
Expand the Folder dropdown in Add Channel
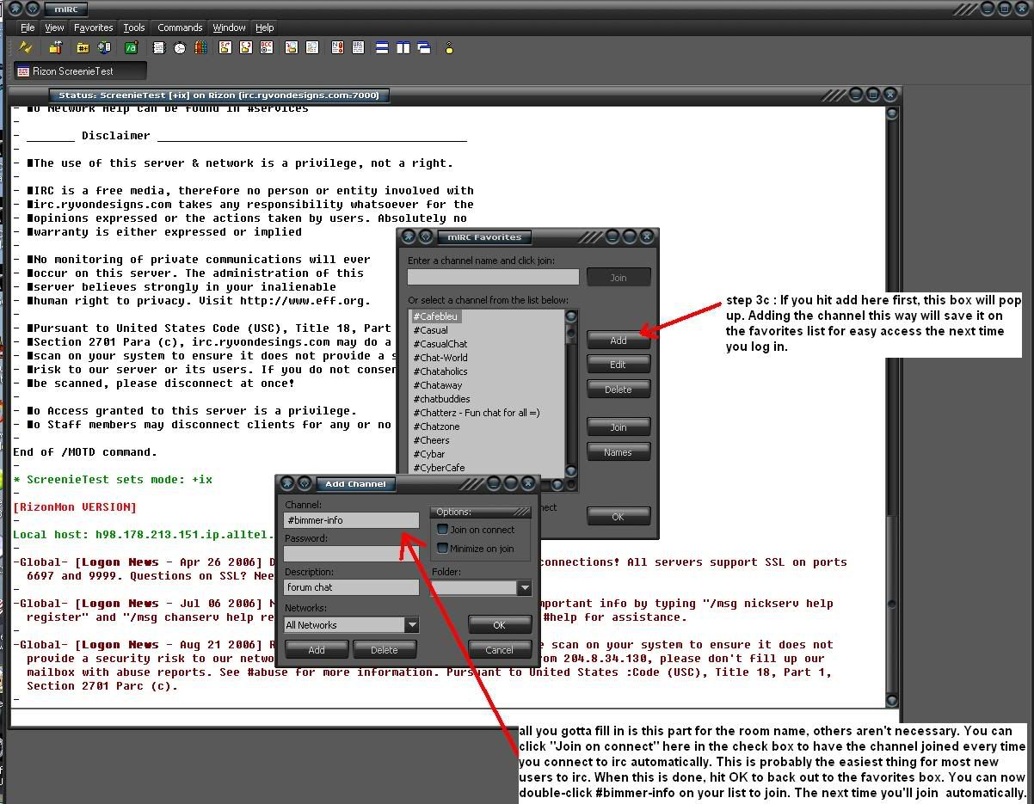pos(524,588)
